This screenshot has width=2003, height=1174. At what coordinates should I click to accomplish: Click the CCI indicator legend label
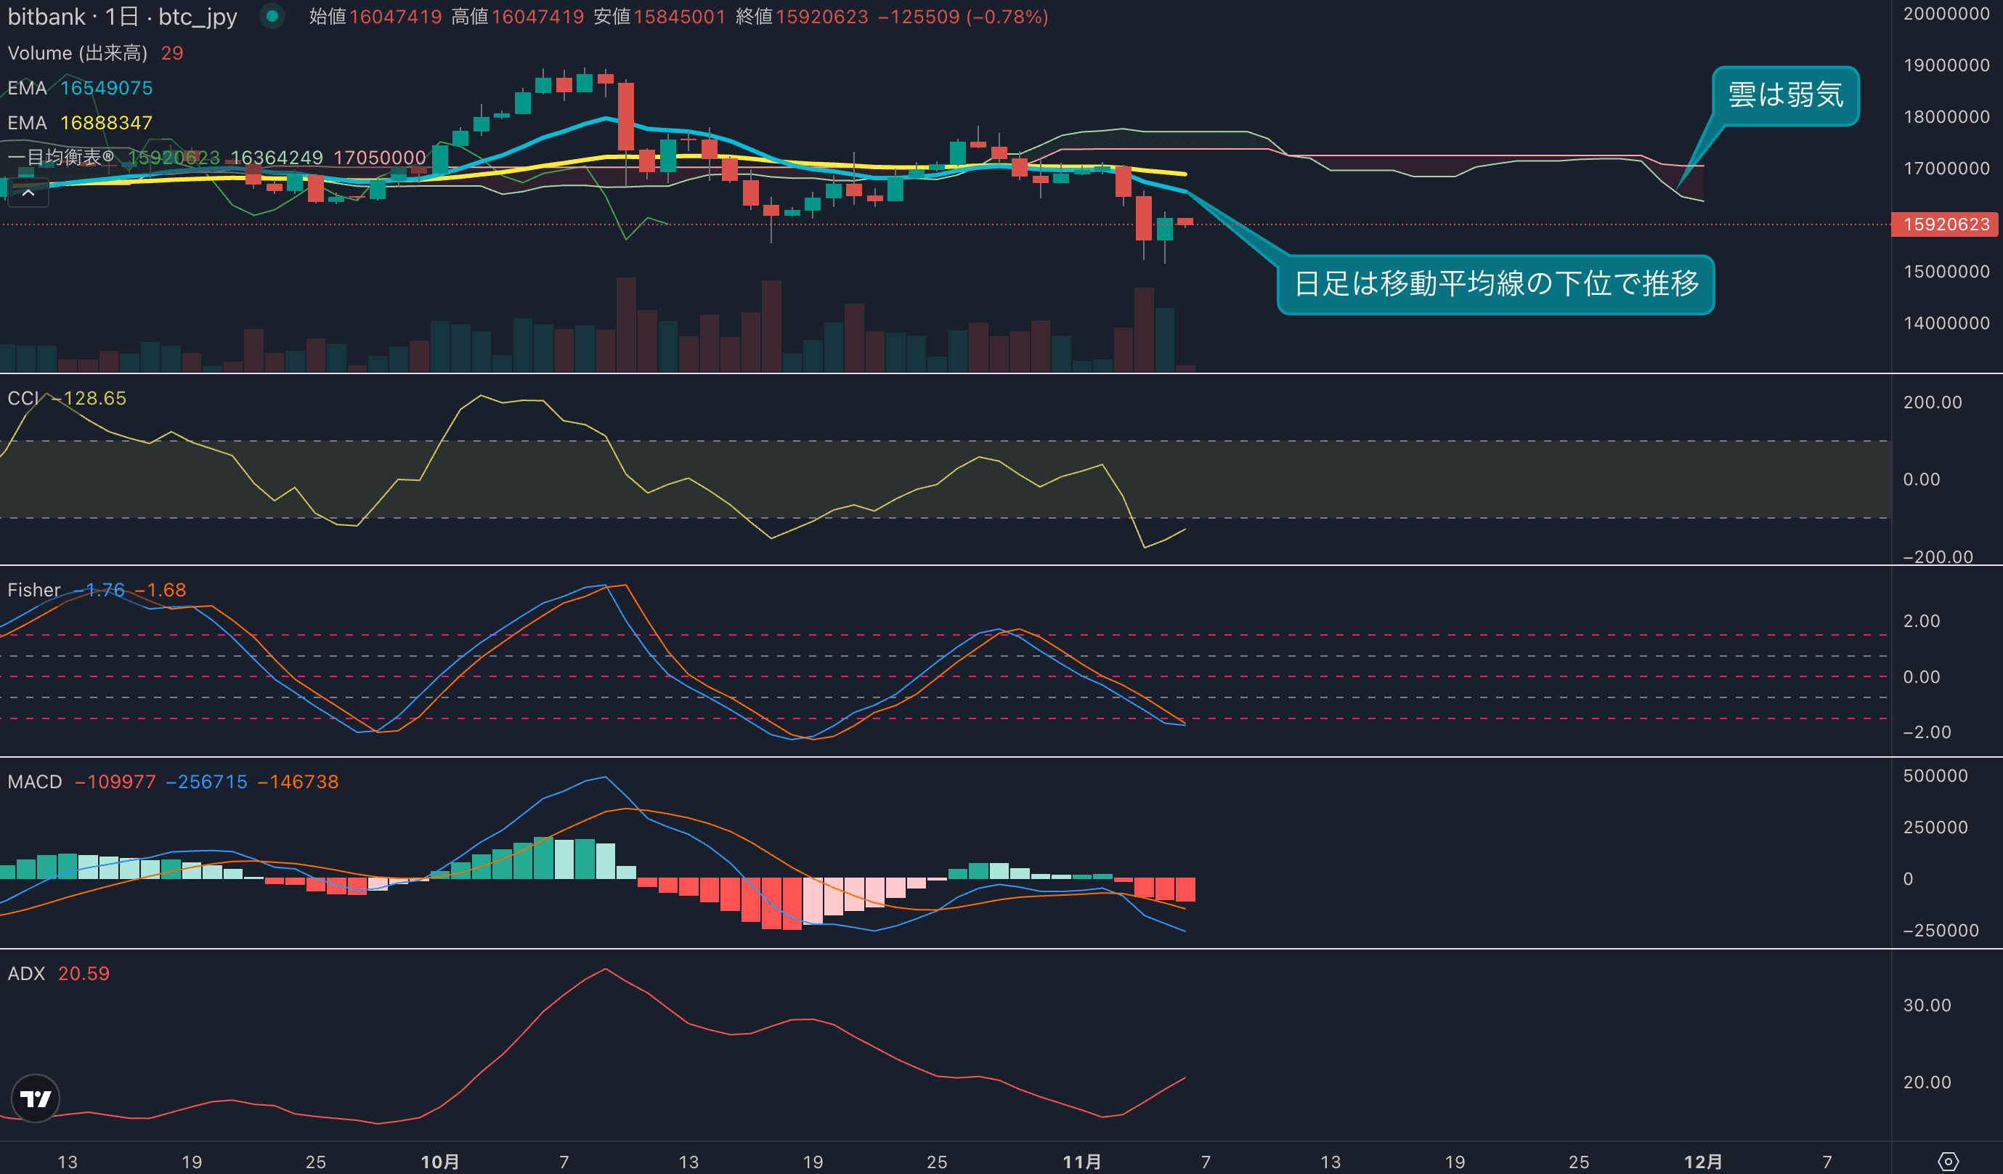pyautogui.click(x=23, y=398)
